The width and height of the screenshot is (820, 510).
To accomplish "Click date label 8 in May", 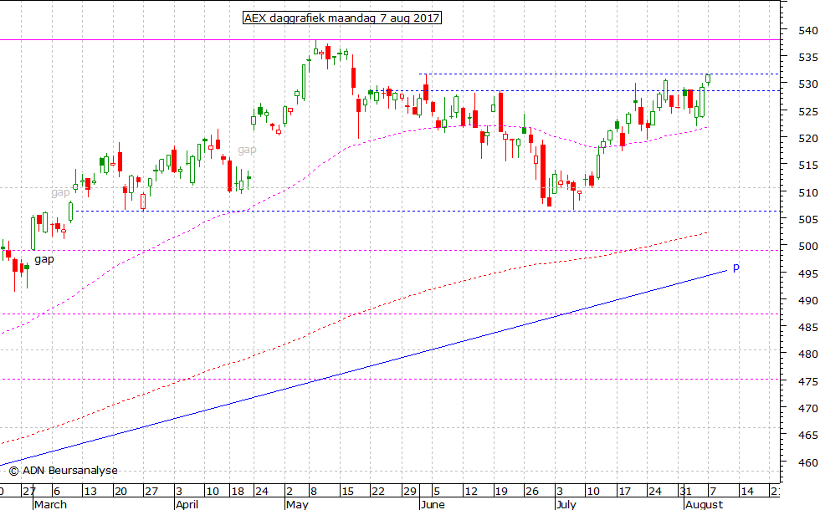I will (313, 492).
